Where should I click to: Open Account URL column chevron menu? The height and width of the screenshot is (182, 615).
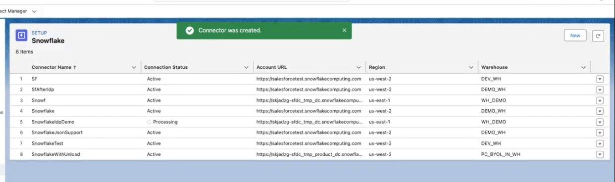click(x=359, y=67)
